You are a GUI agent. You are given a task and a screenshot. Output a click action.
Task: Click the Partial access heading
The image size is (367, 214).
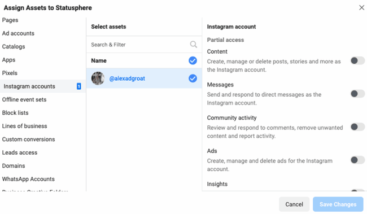225,40
